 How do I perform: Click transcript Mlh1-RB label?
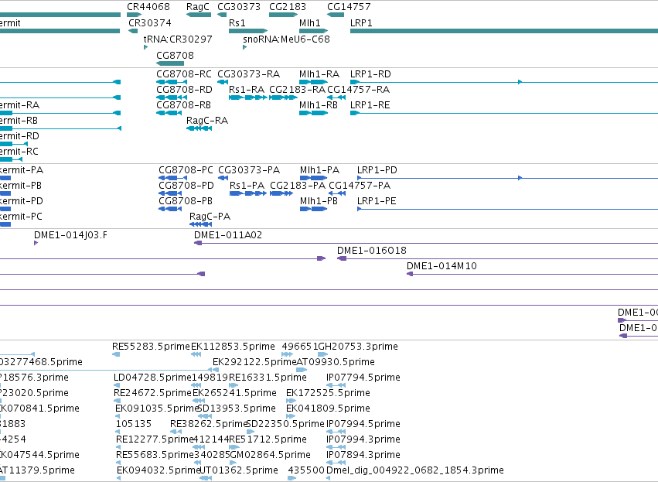pos(319,105)
